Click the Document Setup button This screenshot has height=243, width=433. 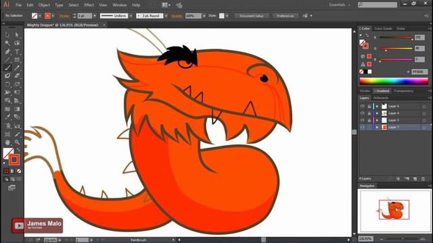[x=252, y=16]
